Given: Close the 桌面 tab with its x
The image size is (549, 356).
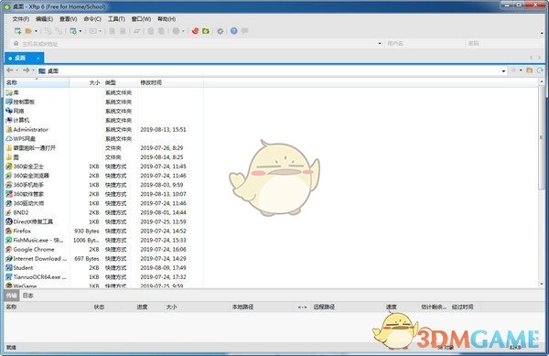Looking at the screenshot, I should pyautogui.click(x=38, y=58).
